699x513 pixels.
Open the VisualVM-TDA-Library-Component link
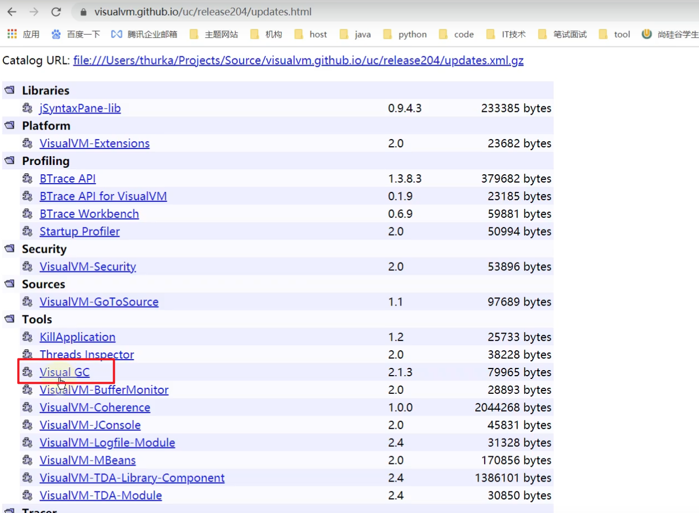point(132,478)
